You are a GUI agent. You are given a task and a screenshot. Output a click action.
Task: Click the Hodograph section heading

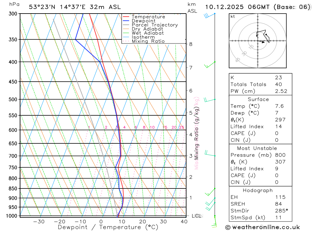(x=258, y=191)
